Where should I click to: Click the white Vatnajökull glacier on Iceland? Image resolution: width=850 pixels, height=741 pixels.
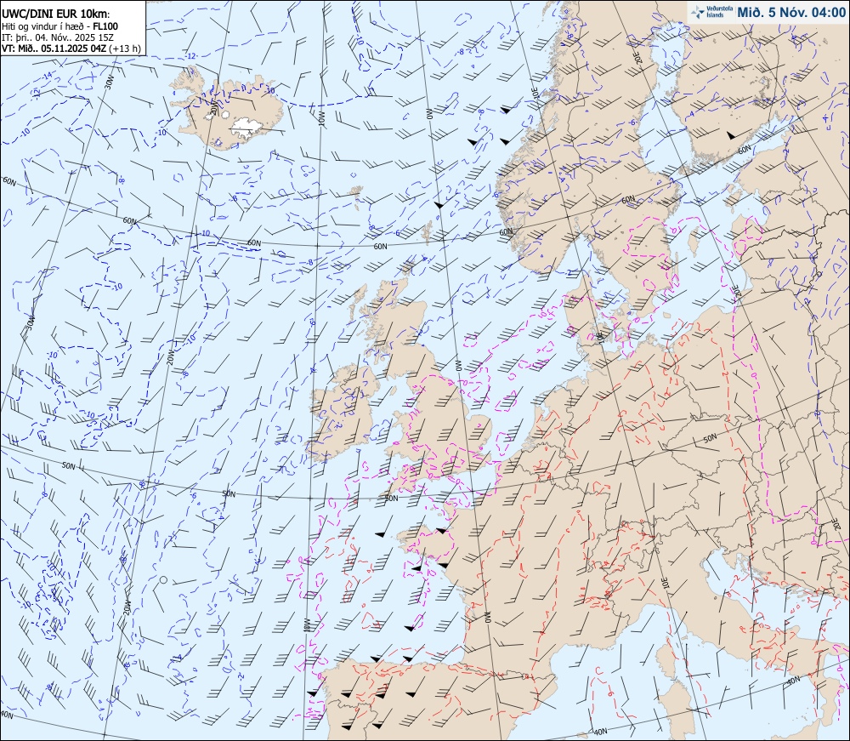[246, 127]
